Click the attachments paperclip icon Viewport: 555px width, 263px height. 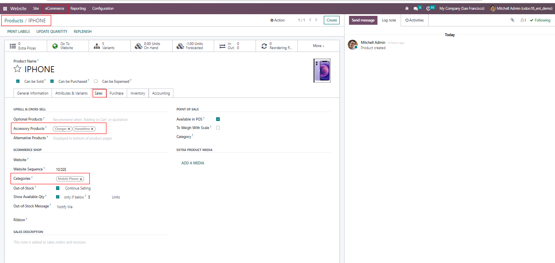512,20
